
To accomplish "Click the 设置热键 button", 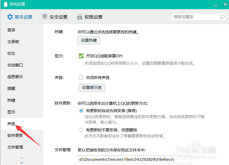I will [x=89, y=40].
